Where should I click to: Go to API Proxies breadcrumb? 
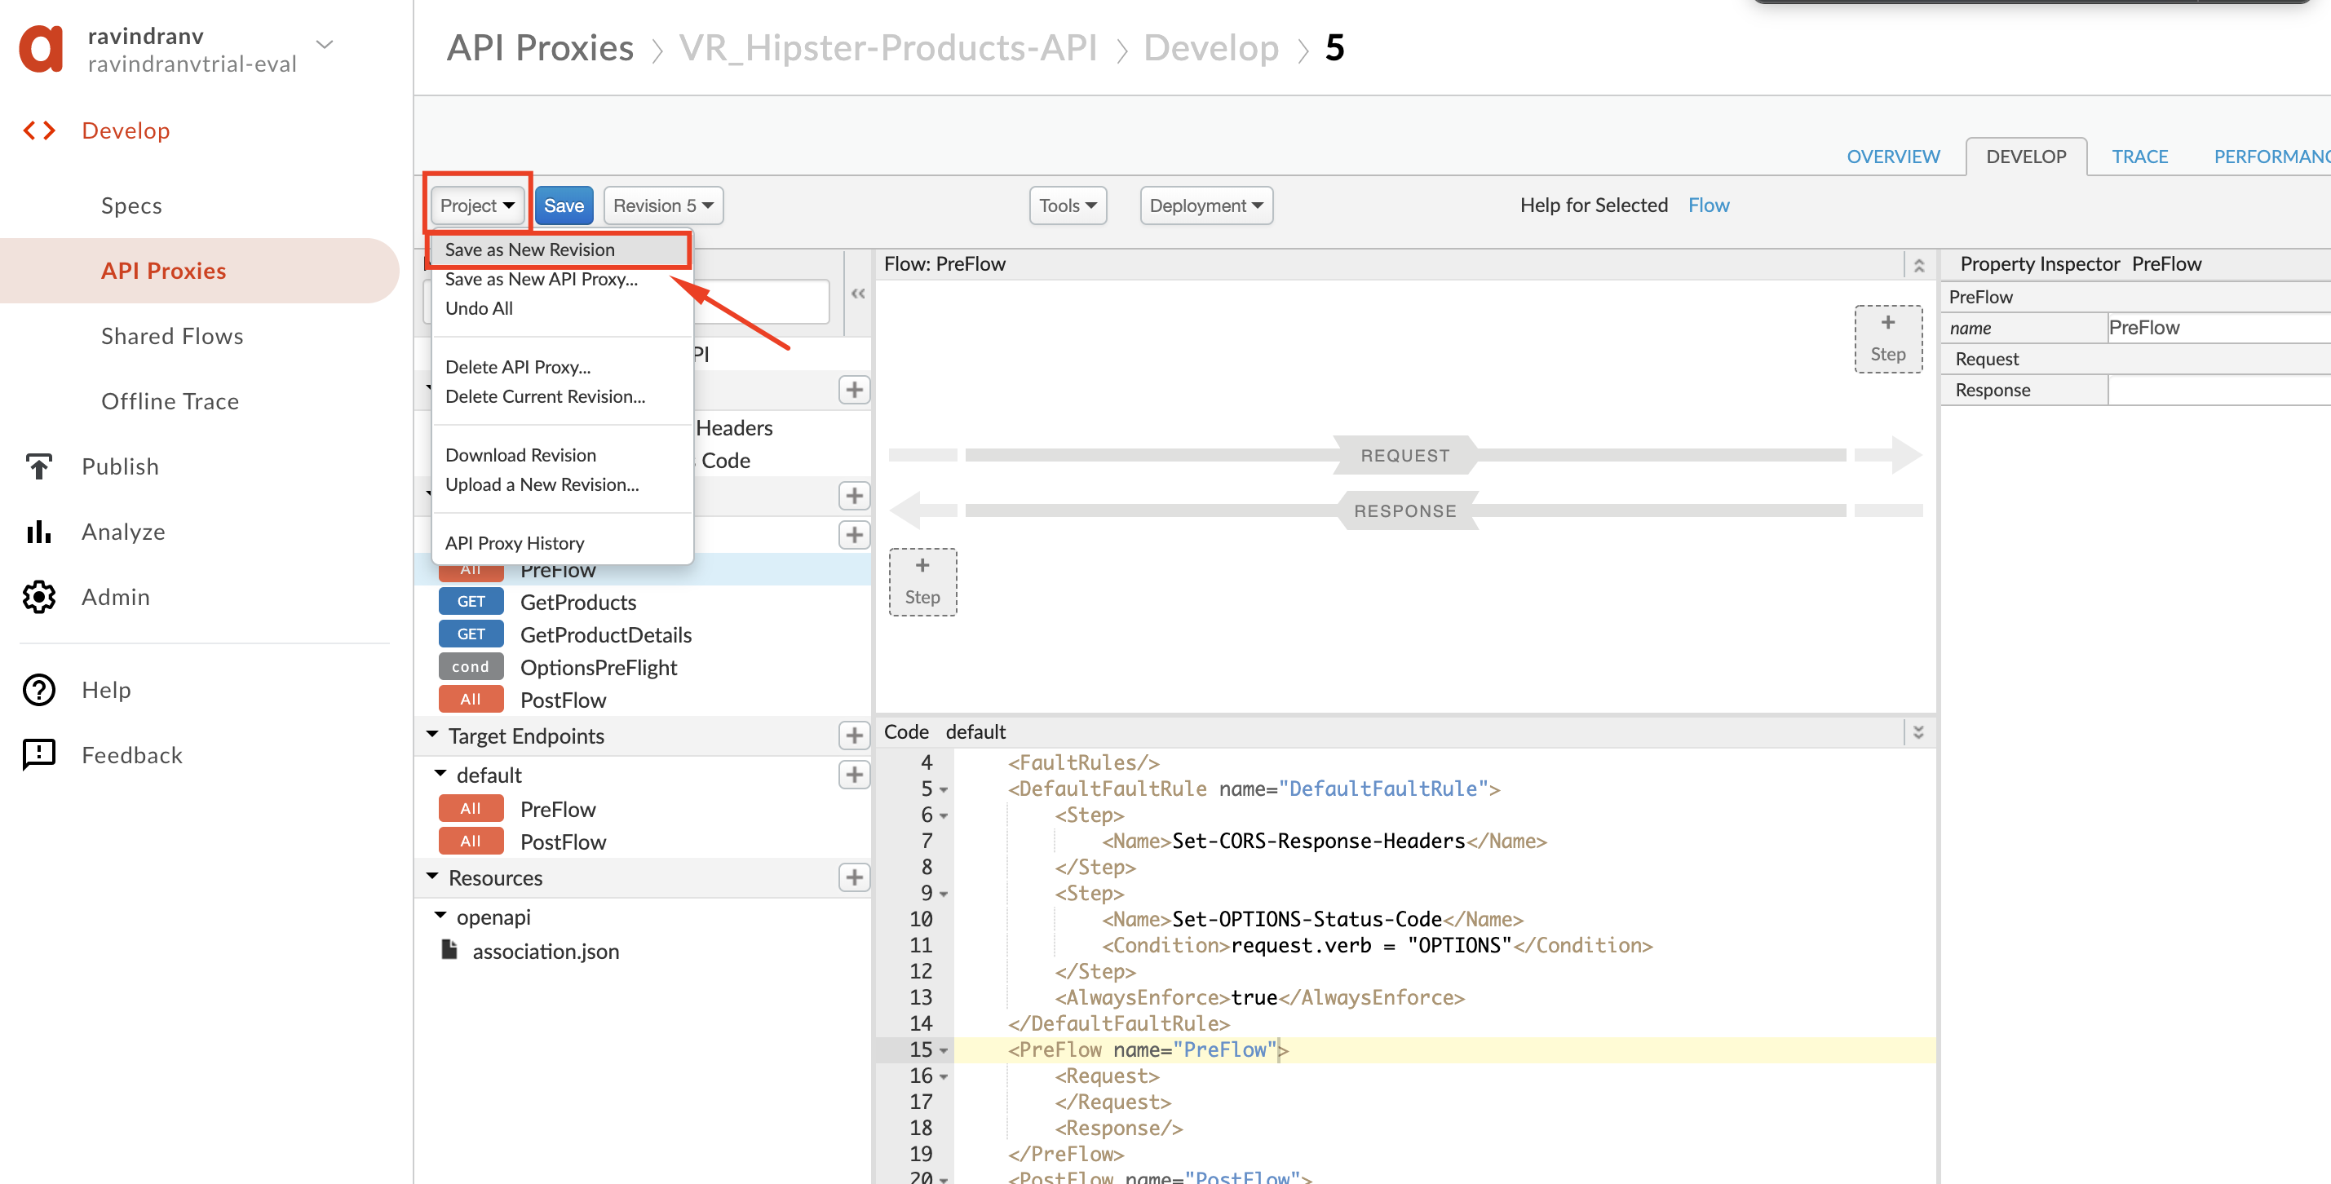540,47
